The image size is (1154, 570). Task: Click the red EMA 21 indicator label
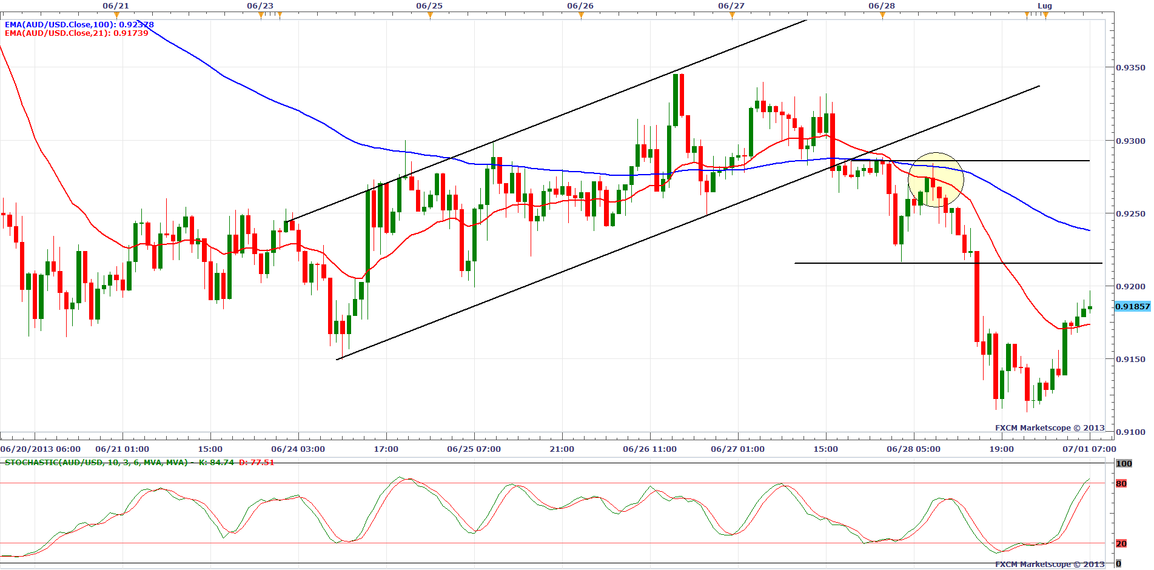(x=76, y=33)
